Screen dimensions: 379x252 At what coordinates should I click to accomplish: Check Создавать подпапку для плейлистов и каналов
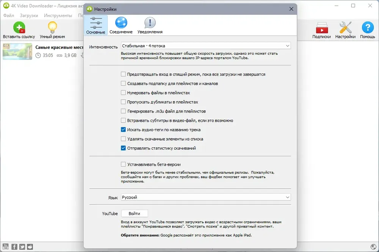[123, 83]
